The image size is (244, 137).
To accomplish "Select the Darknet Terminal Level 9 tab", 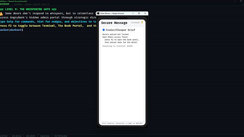I will (32, 4).
